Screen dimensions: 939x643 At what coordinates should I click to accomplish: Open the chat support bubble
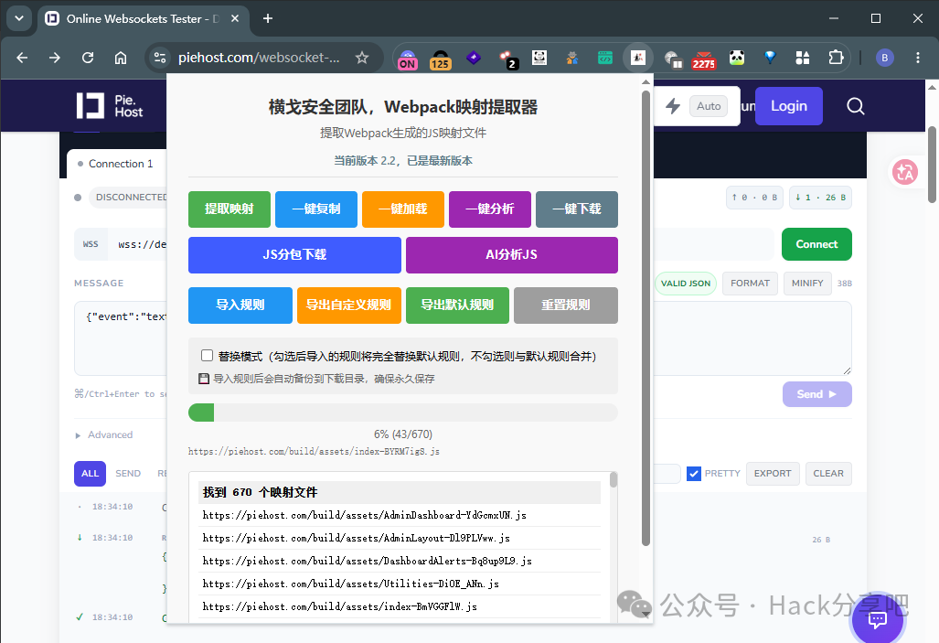coord(878,619)
